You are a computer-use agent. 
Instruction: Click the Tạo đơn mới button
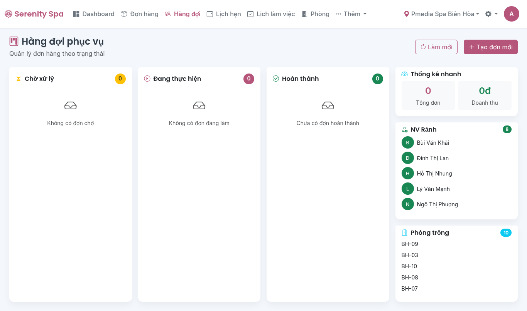pyautogui.click(x=490, y=47)
